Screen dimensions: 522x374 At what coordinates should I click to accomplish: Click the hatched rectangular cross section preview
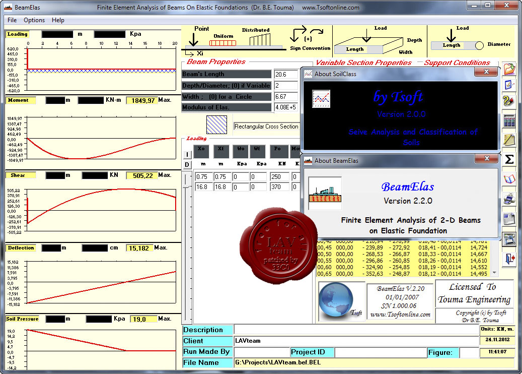pos(216,124)
